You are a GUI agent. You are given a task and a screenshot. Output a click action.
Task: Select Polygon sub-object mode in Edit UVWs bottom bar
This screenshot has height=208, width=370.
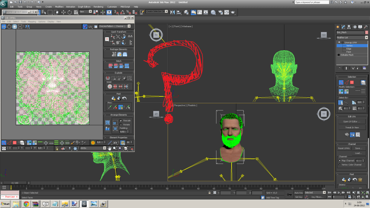coord(14,143)
